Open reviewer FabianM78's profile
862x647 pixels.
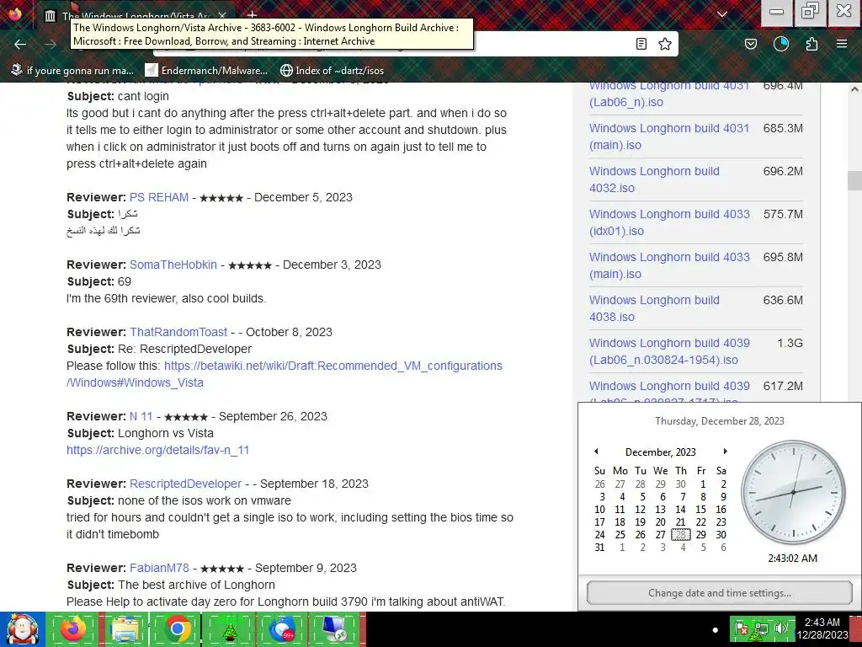[x=159, y=569]
